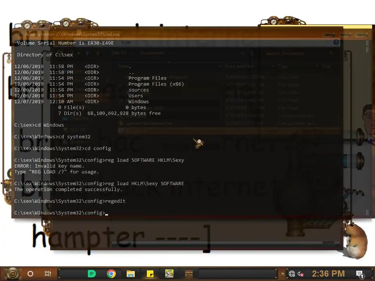This screenshot has height=281, width=375.
Task: Click the blue help icon in File Explorer
Action: 336,42
